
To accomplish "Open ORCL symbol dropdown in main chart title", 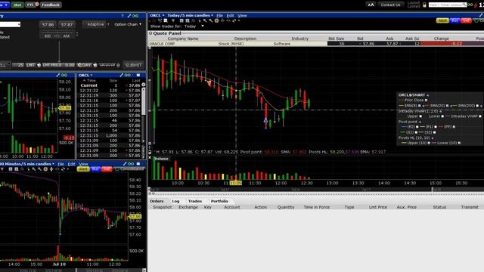I will [x=157, y=15].
